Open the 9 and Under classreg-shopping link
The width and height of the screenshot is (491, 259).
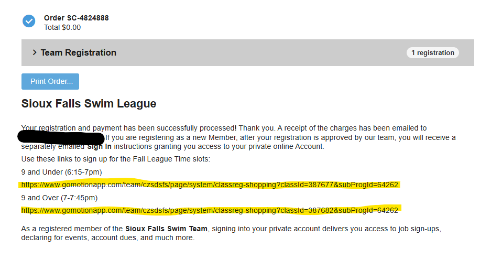(x=210, y=185)
